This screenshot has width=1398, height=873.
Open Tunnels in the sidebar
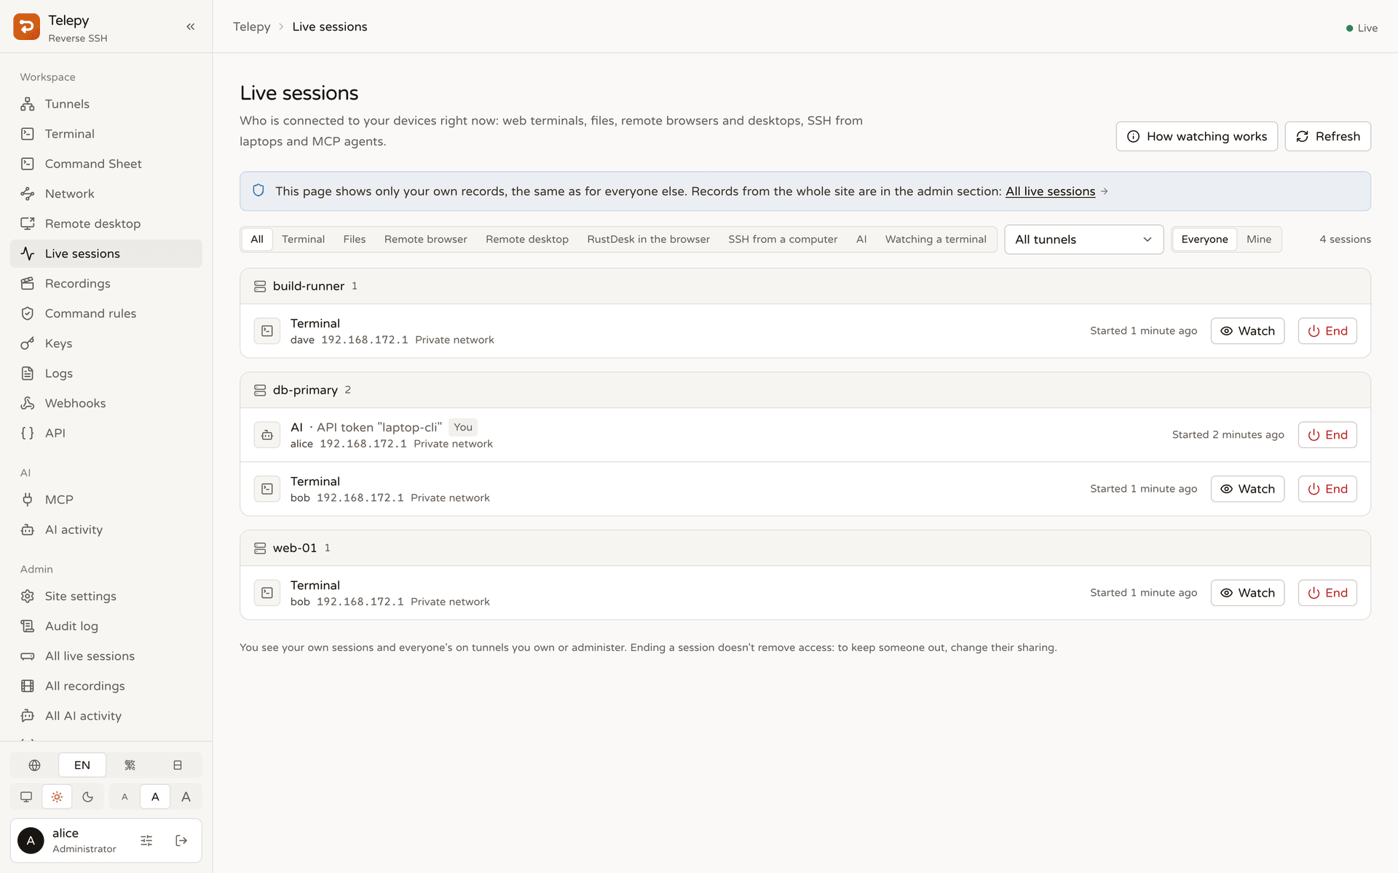pos(106,104)
